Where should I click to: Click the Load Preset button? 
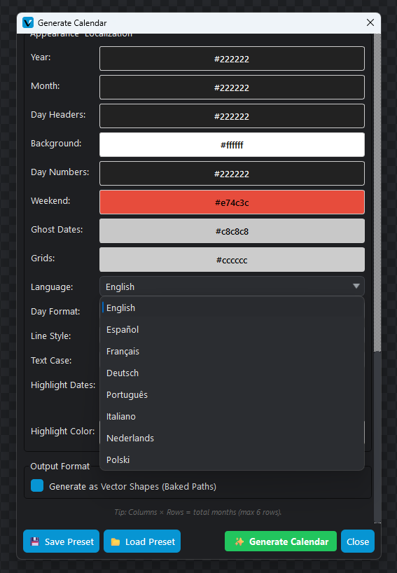[142, 541]
